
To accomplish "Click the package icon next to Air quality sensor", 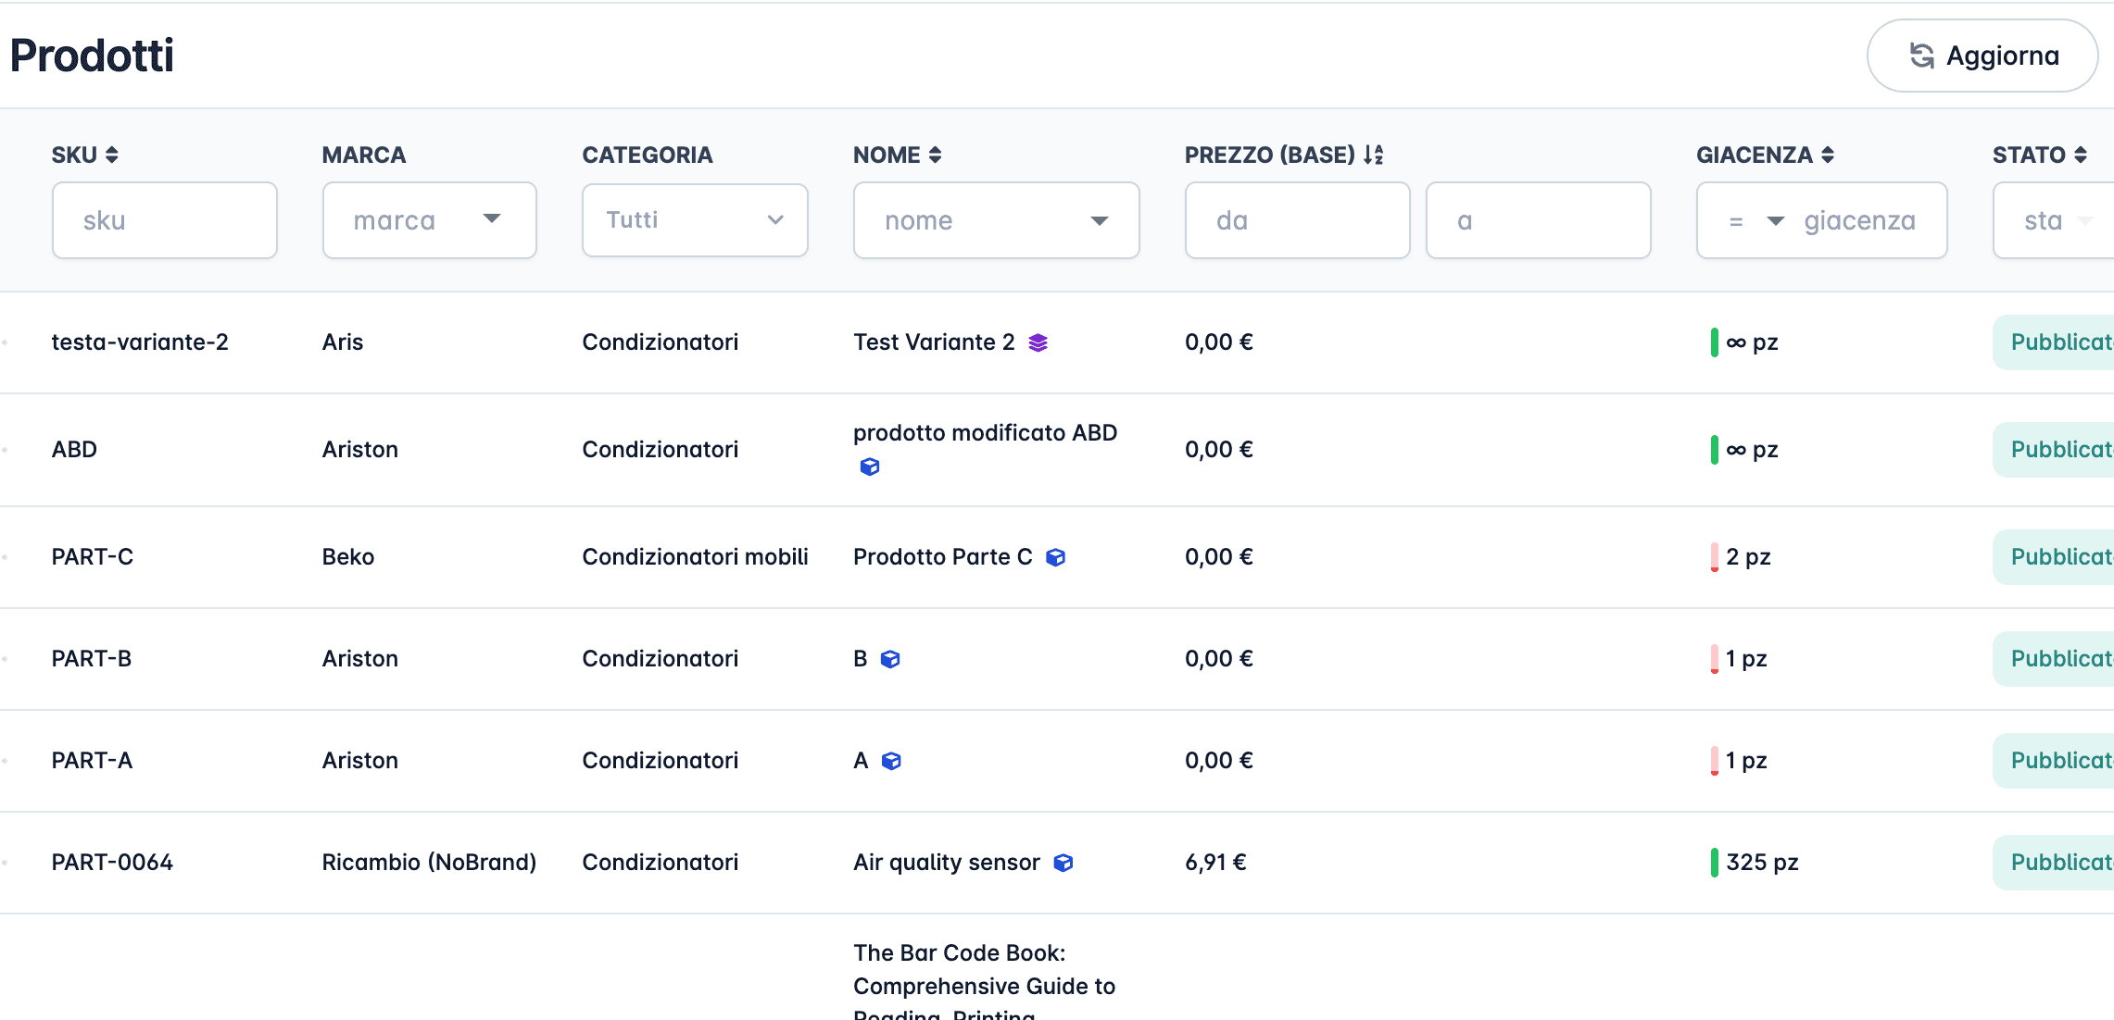I will tap(1065, 862).
